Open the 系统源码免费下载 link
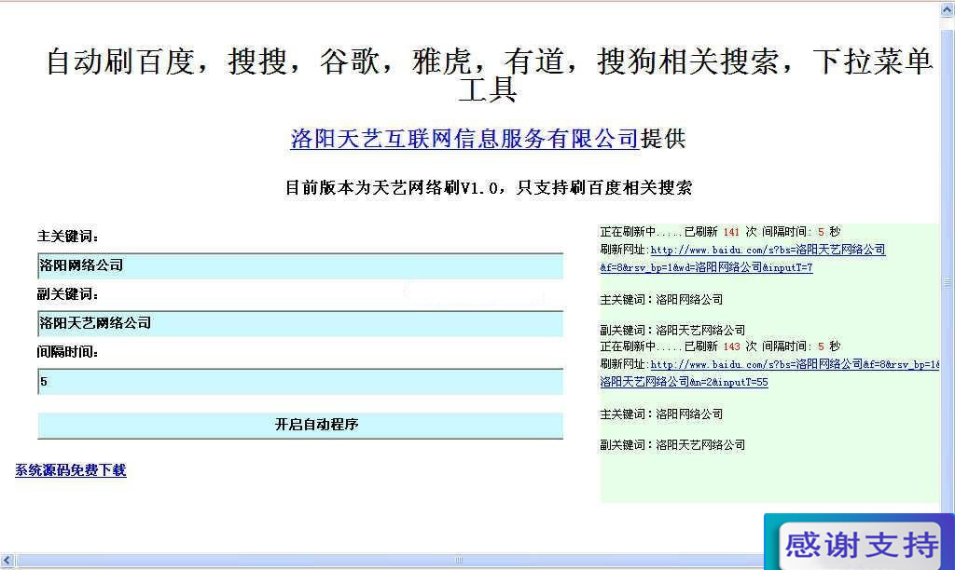Image resolution: width=955 pixels, height=570 pixels. [x=71, y=470]
